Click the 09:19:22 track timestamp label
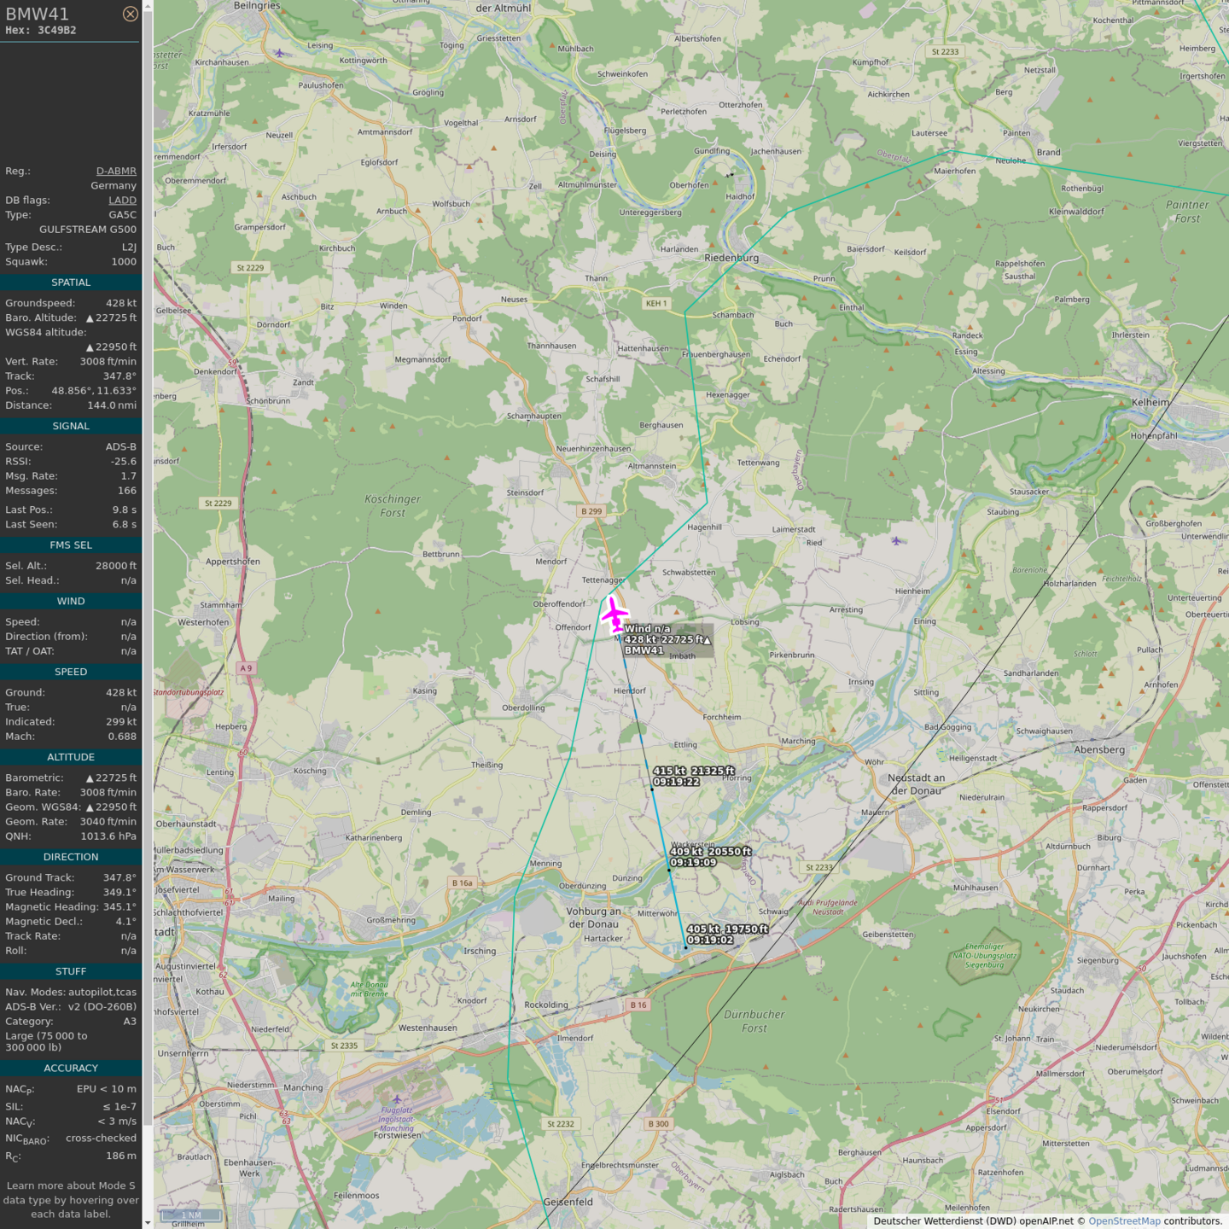The height and width of the screenshot is (1229, 1229). tap(676, 782)
